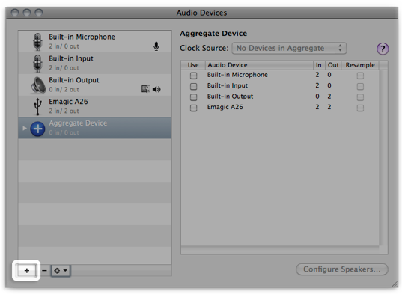Screen dimensions: 402x294
Task: Select the Built-in Microphone icon in list
Action: click(37, 41)
